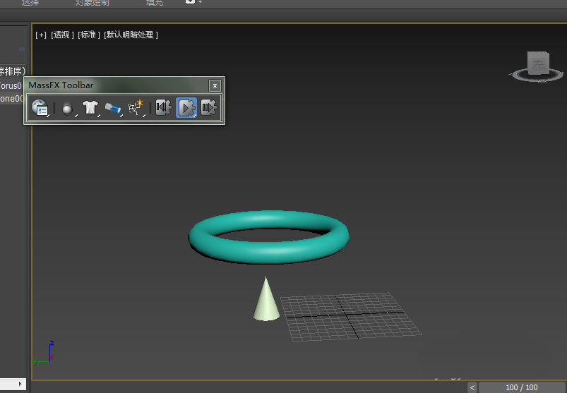Open the 对象绘制 ribbon tab
Viewport: 567px width, 393px height.
[92, 3]
